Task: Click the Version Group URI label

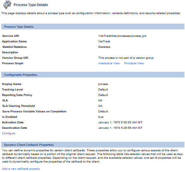Action: [x=15, y=58]
